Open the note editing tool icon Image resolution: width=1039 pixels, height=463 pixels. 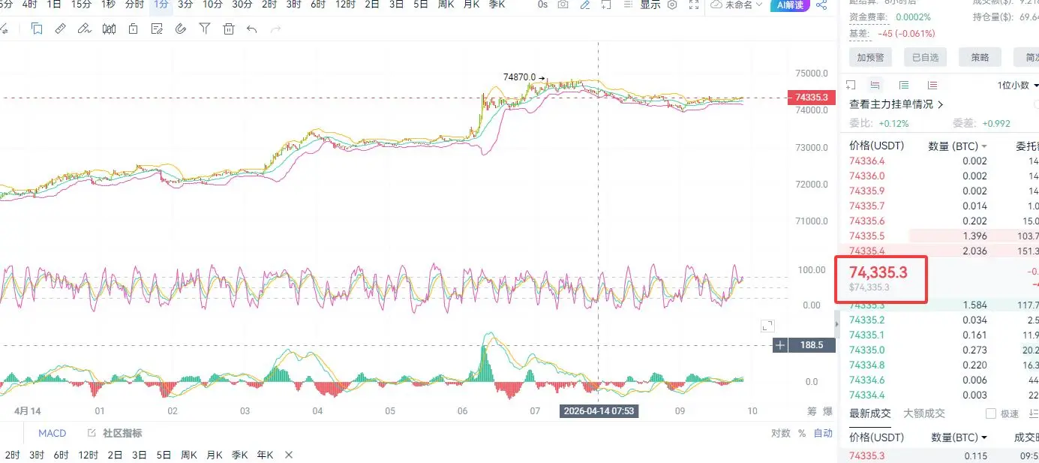coord(157,29)
